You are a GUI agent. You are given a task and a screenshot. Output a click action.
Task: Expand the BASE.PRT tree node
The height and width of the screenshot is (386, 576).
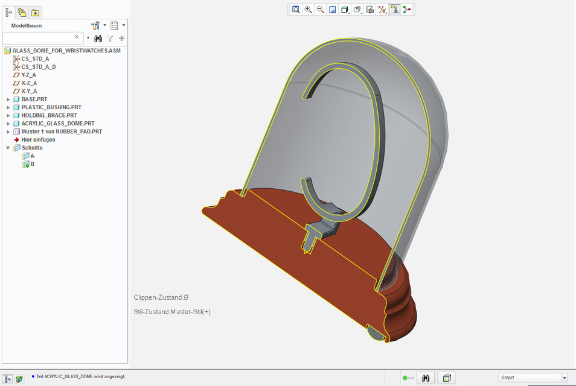pyautogui.click(x=8, y=99)
